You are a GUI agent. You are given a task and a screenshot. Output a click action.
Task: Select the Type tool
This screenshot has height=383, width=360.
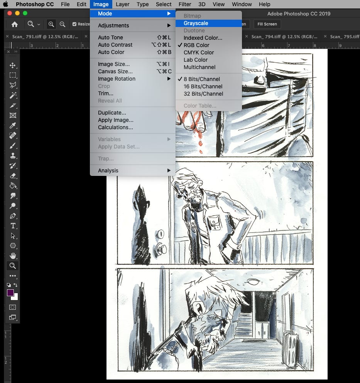tap(13, 226)
